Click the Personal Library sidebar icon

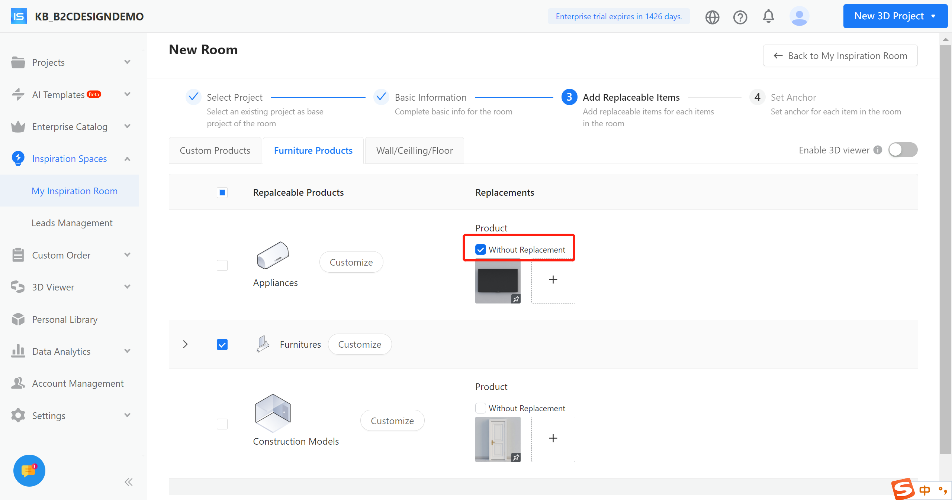pos(18,319)
